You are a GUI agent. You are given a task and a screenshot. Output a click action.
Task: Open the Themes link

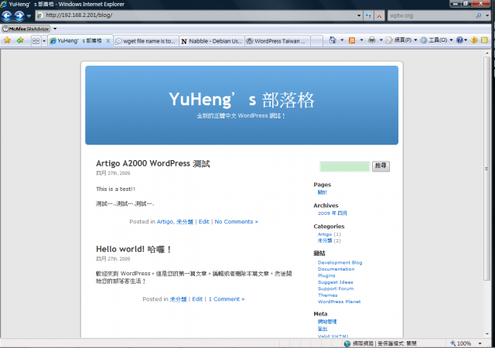(x=327, y=295)
